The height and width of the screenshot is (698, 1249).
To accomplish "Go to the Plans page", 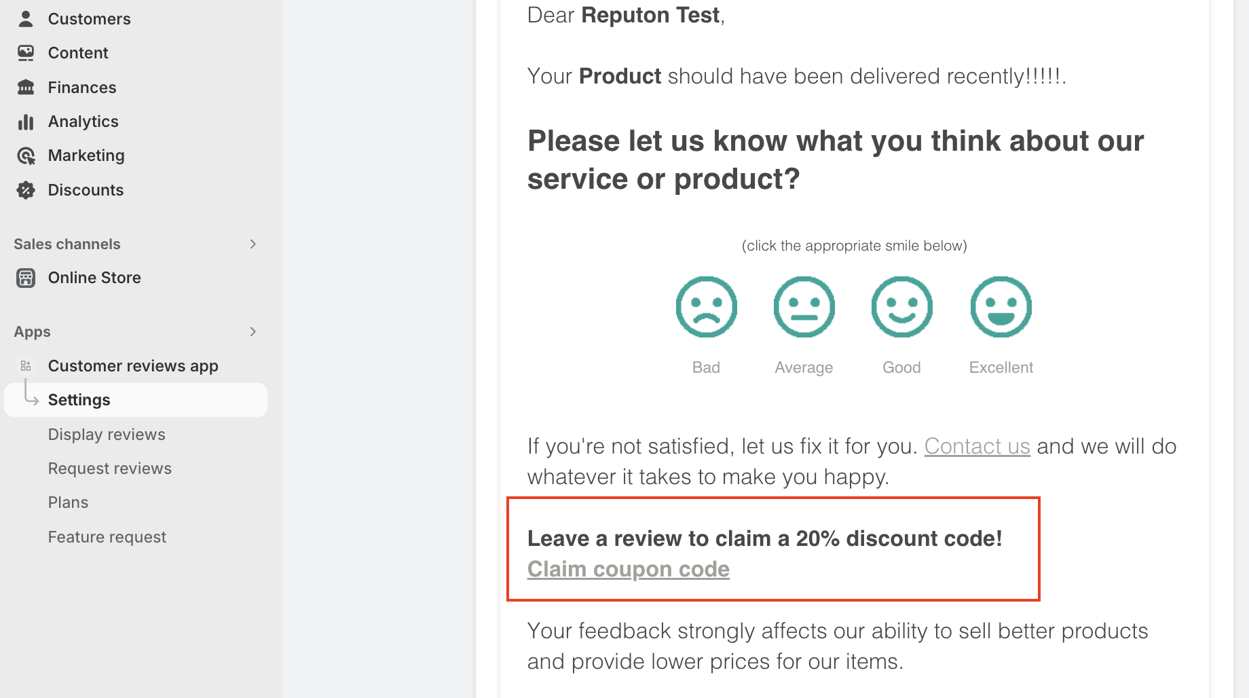I will click(68, 502).
